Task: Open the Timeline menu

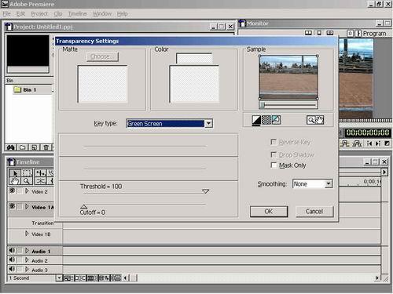Action: [77, 13]
